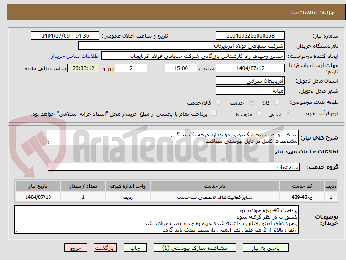The image size is (346, 260).
Task: Click the شرح کلی نیاز description textarea
Action: coord(173,138)
